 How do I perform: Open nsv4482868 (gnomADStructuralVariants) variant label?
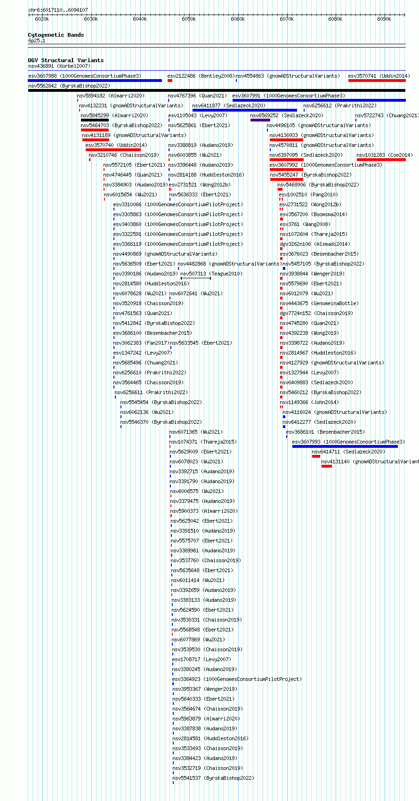(229, 264)
